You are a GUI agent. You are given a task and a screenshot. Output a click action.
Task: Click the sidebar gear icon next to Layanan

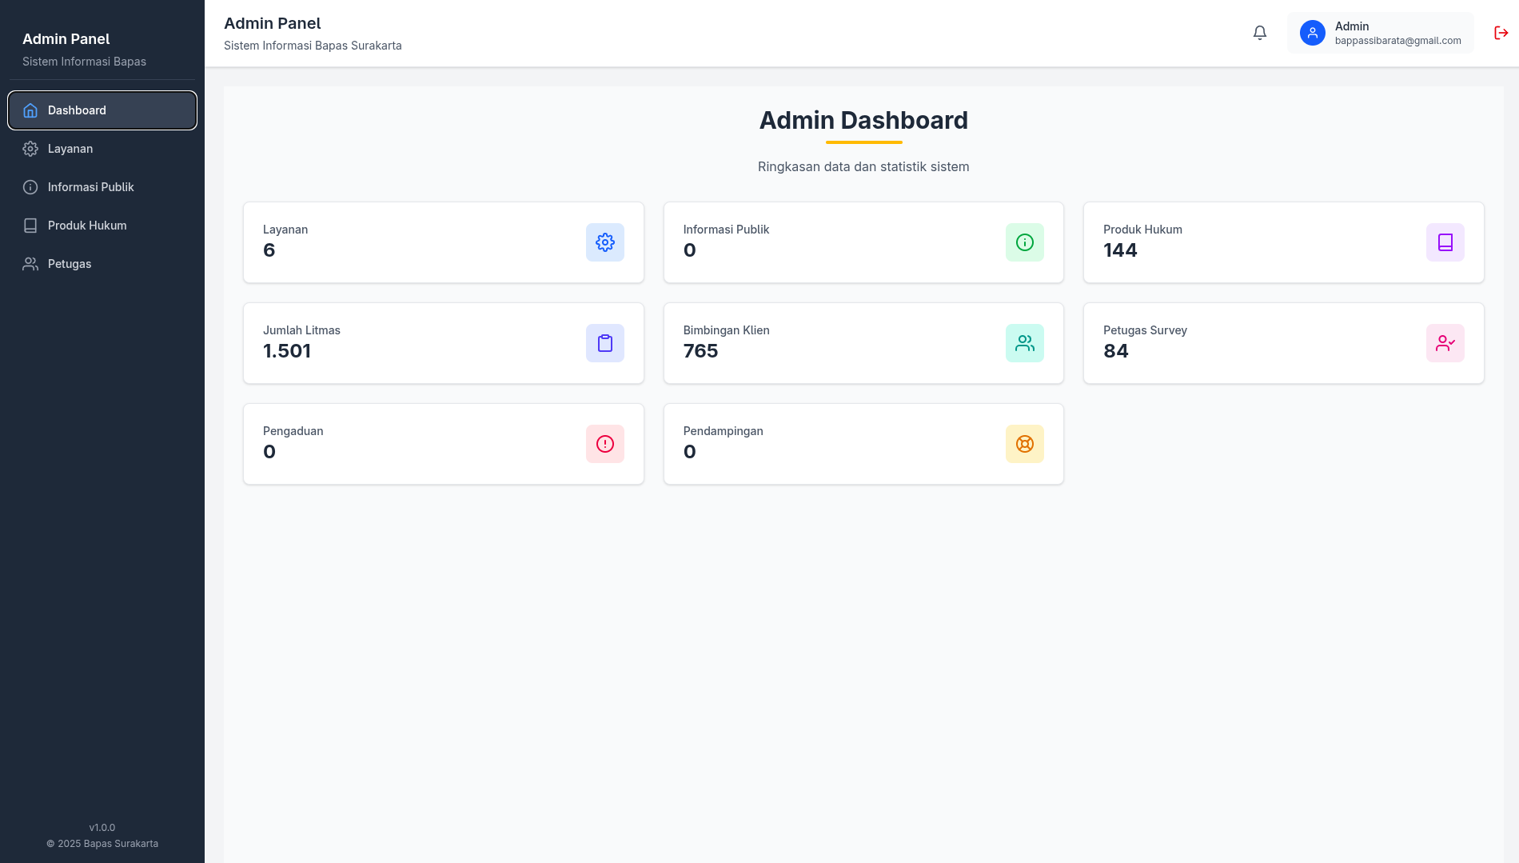(30, 149)
